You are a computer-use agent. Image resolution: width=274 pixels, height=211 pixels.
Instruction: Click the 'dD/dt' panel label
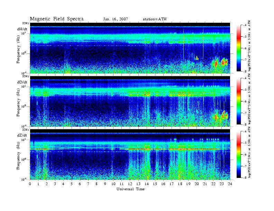click(22, 82)
